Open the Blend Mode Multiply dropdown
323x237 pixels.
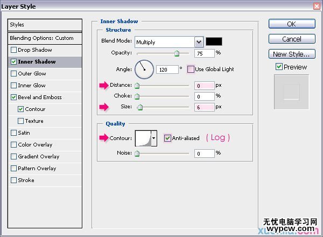click(169, 42)
